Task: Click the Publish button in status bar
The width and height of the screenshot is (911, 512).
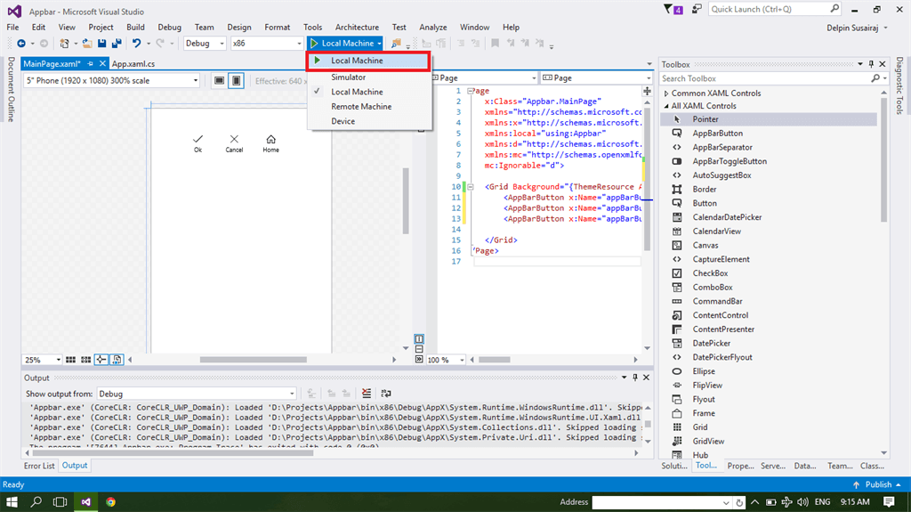Action: click(877, 484)
